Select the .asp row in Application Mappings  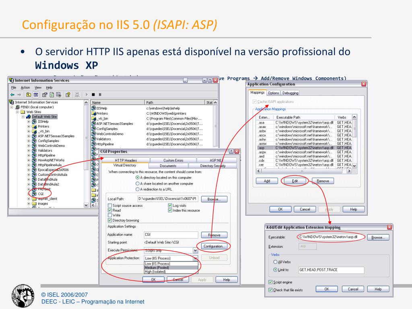tap(304, 148)
